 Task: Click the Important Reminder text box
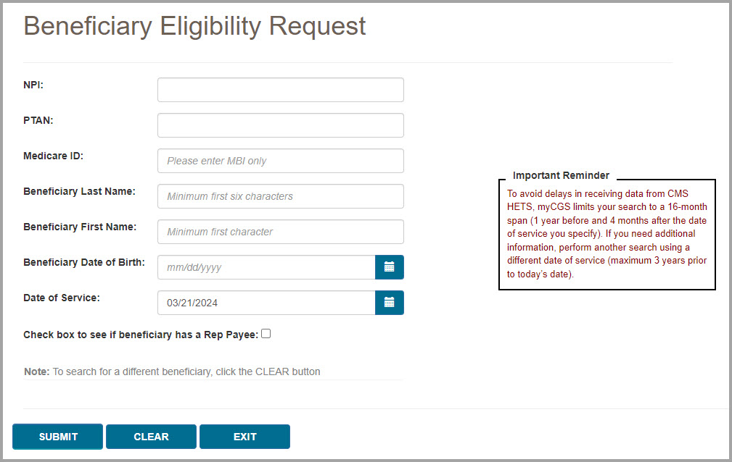(606, 233)
